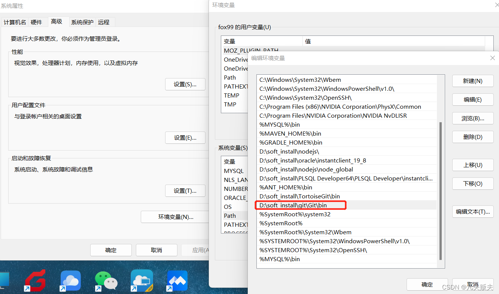Select the %GRADLE_HOME%\bin entry
This screenshot has width=499, height=294.
(x=347, y=142)
